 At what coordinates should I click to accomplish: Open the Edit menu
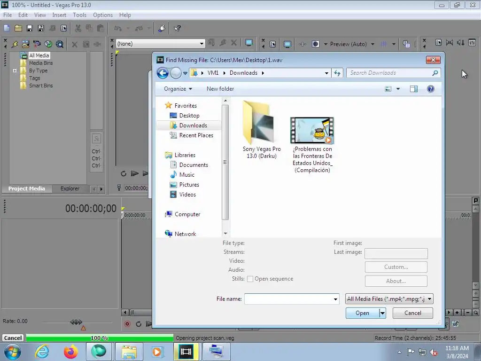[23, 15]
